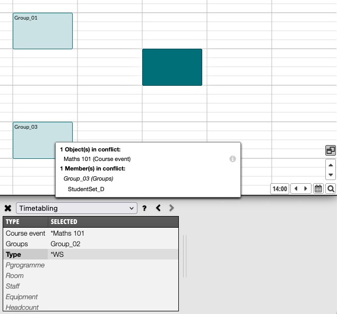Click StudentSet_D in conflict tooltip
This screenshot has height=314, width=337.
click(86, 189)
